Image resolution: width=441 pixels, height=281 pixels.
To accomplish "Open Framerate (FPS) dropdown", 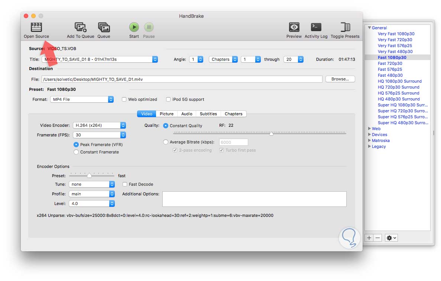I will pyautogui.click(x=99, y=135).
